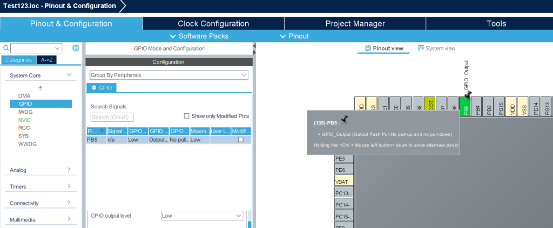553x228 pixels.
Task: Click the green check icon on GPIO tab
Action: pyautogui.click(x=94, y=87)
